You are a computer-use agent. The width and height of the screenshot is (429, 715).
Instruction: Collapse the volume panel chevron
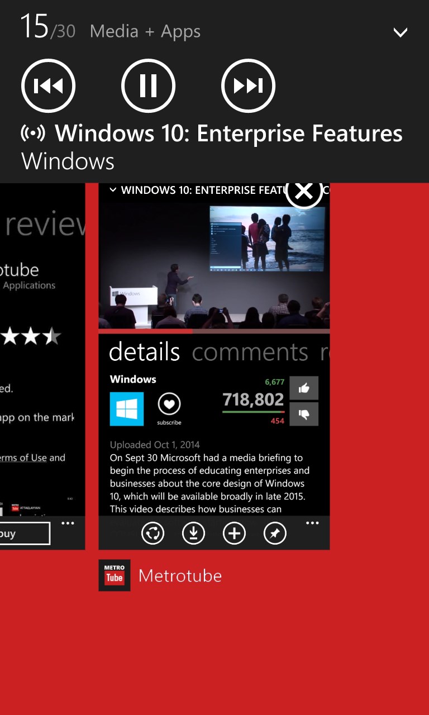[401, 32]
